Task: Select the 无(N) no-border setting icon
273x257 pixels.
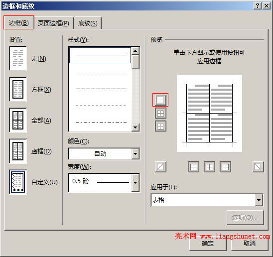Action: pyautogui.click(x=18, y=58)
